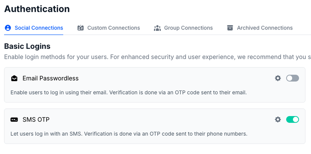Image resolution: width=311 pixels, height=154 pixels.
Task: Click the Custom Connections badge icon
Action: pos(81,28)
